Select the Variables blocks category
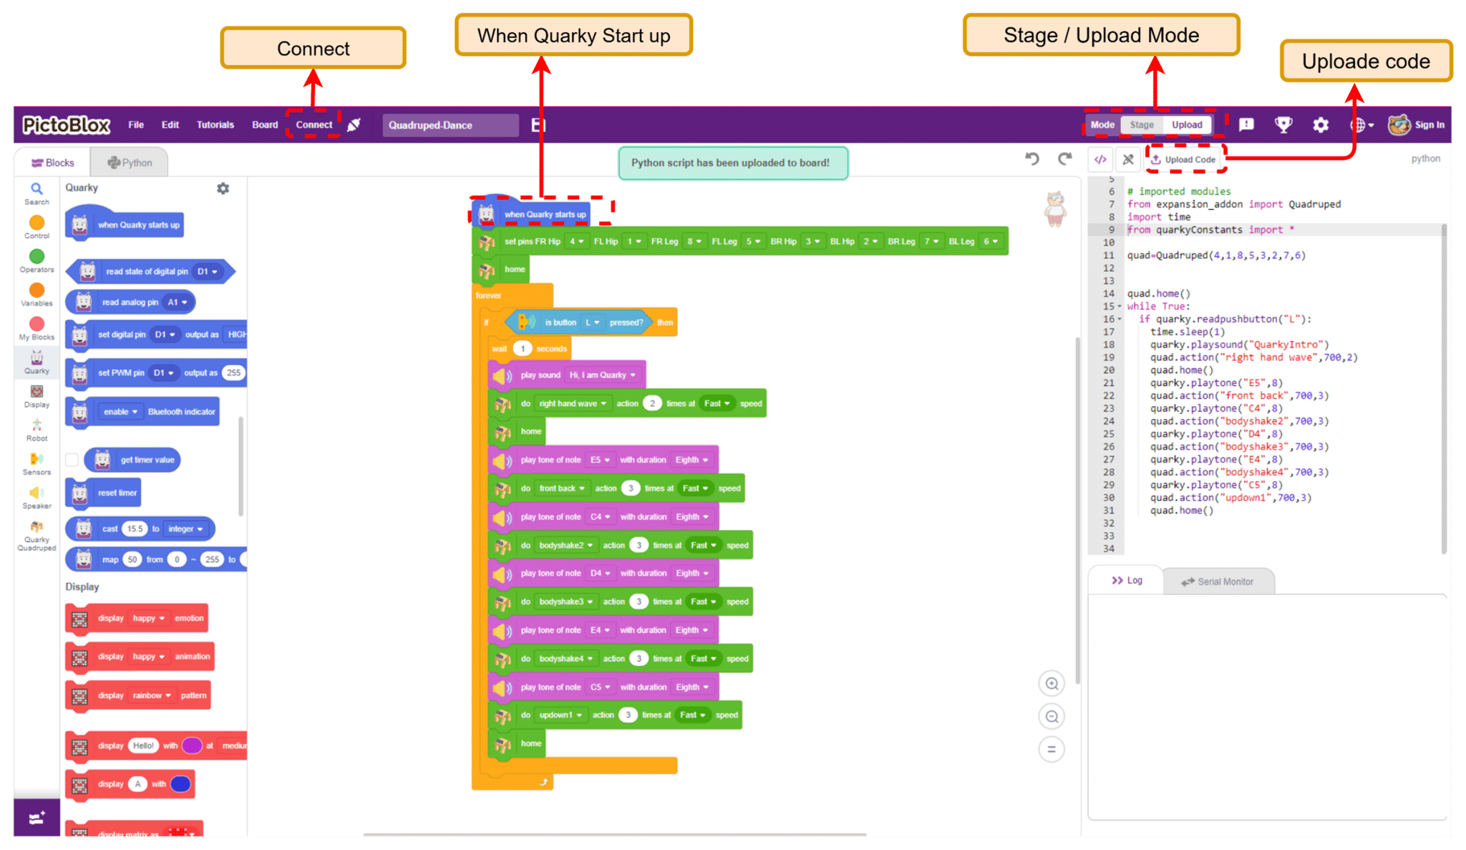Screen dimensions: 1466x850 coord(37,294)
